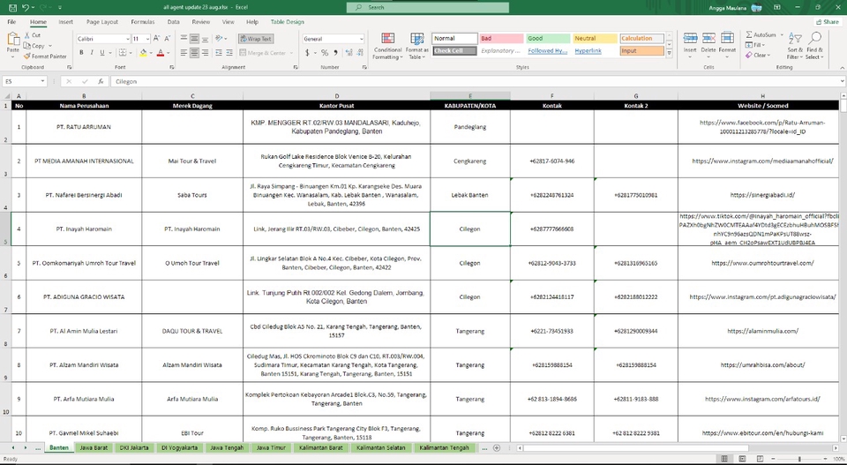Click the Borders icon

[x=123, y=53]
